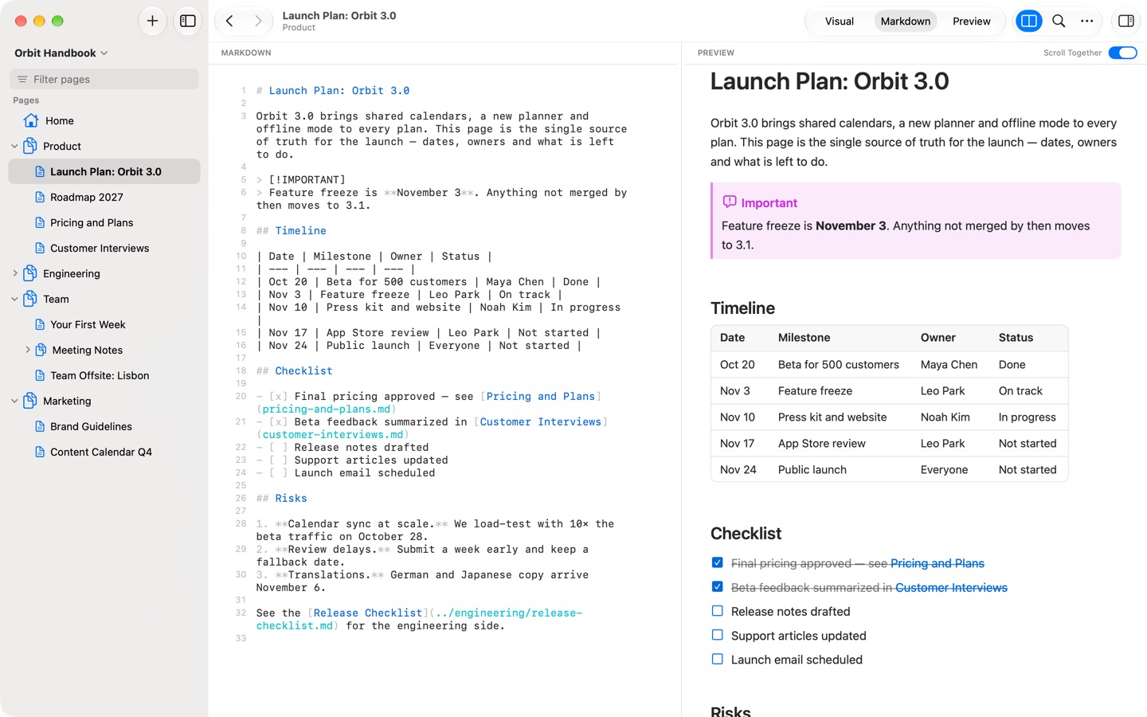Uncheck Final pricing approved checkbox

click(717, 562)
